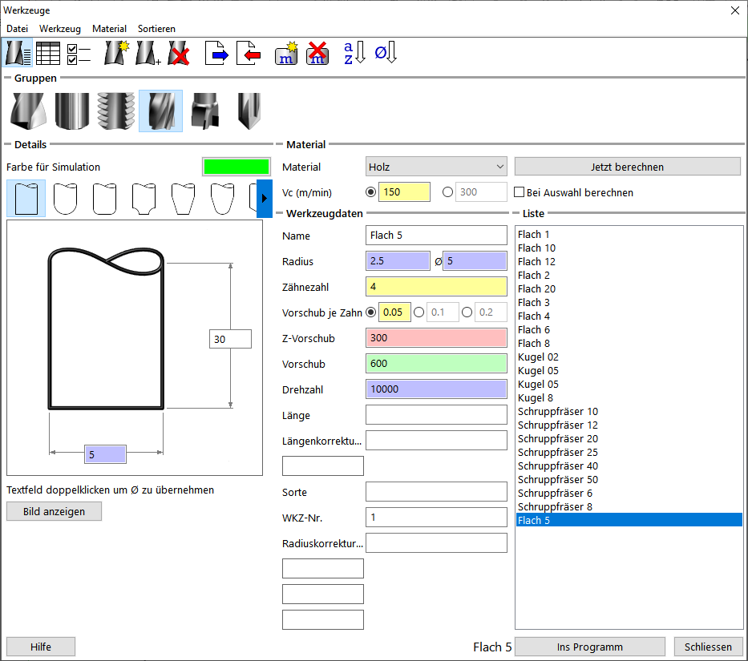Select the thread tap tool group
Viewport: 748px width, 661px height.
115,111
